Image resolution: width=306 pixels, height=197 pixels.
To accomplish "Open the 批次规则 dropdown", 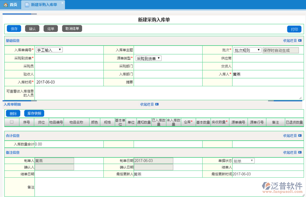I will 247,50.
